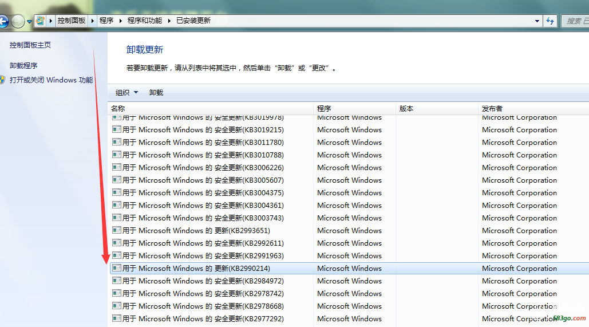Click update icon beside KB2984972
589x327 pixels.
pyautogui.click(x=116, y=281)
